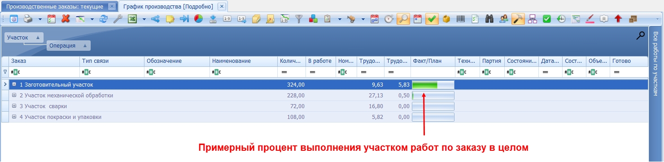Open the chart window icon's dropdown arrow

click(x=92, y=19)
